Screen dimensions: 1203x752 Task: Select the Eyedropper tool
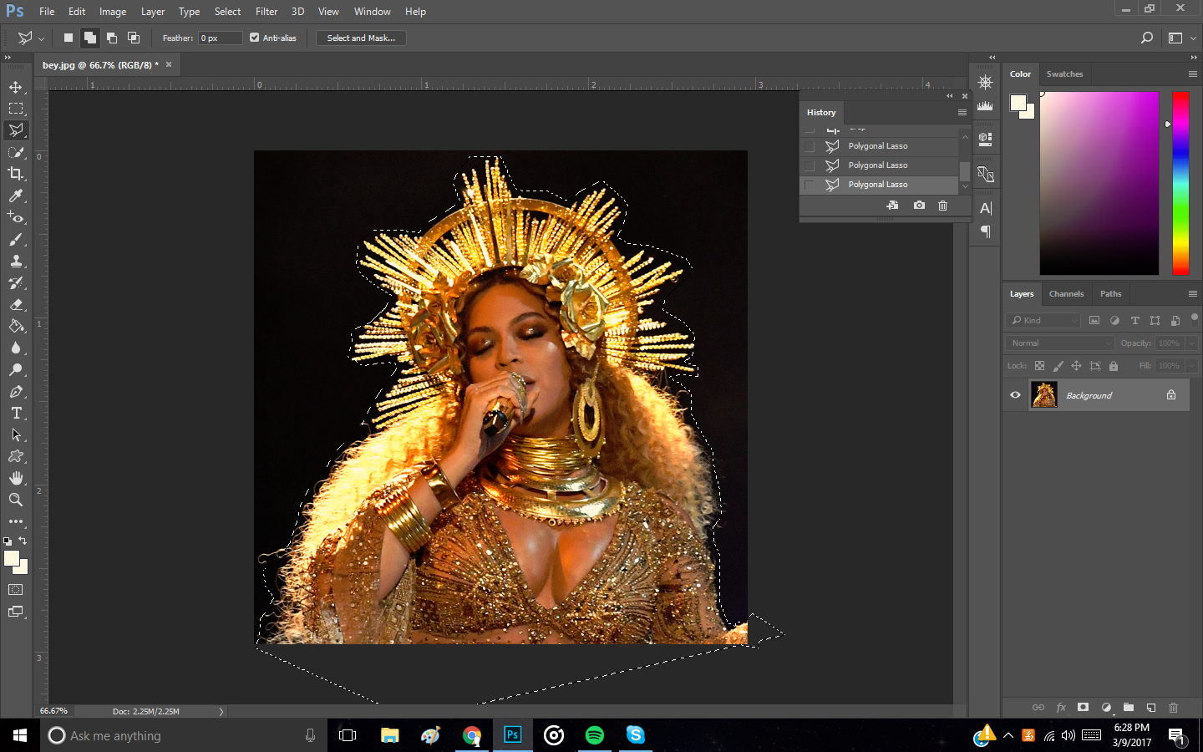(x=16, y=196)
